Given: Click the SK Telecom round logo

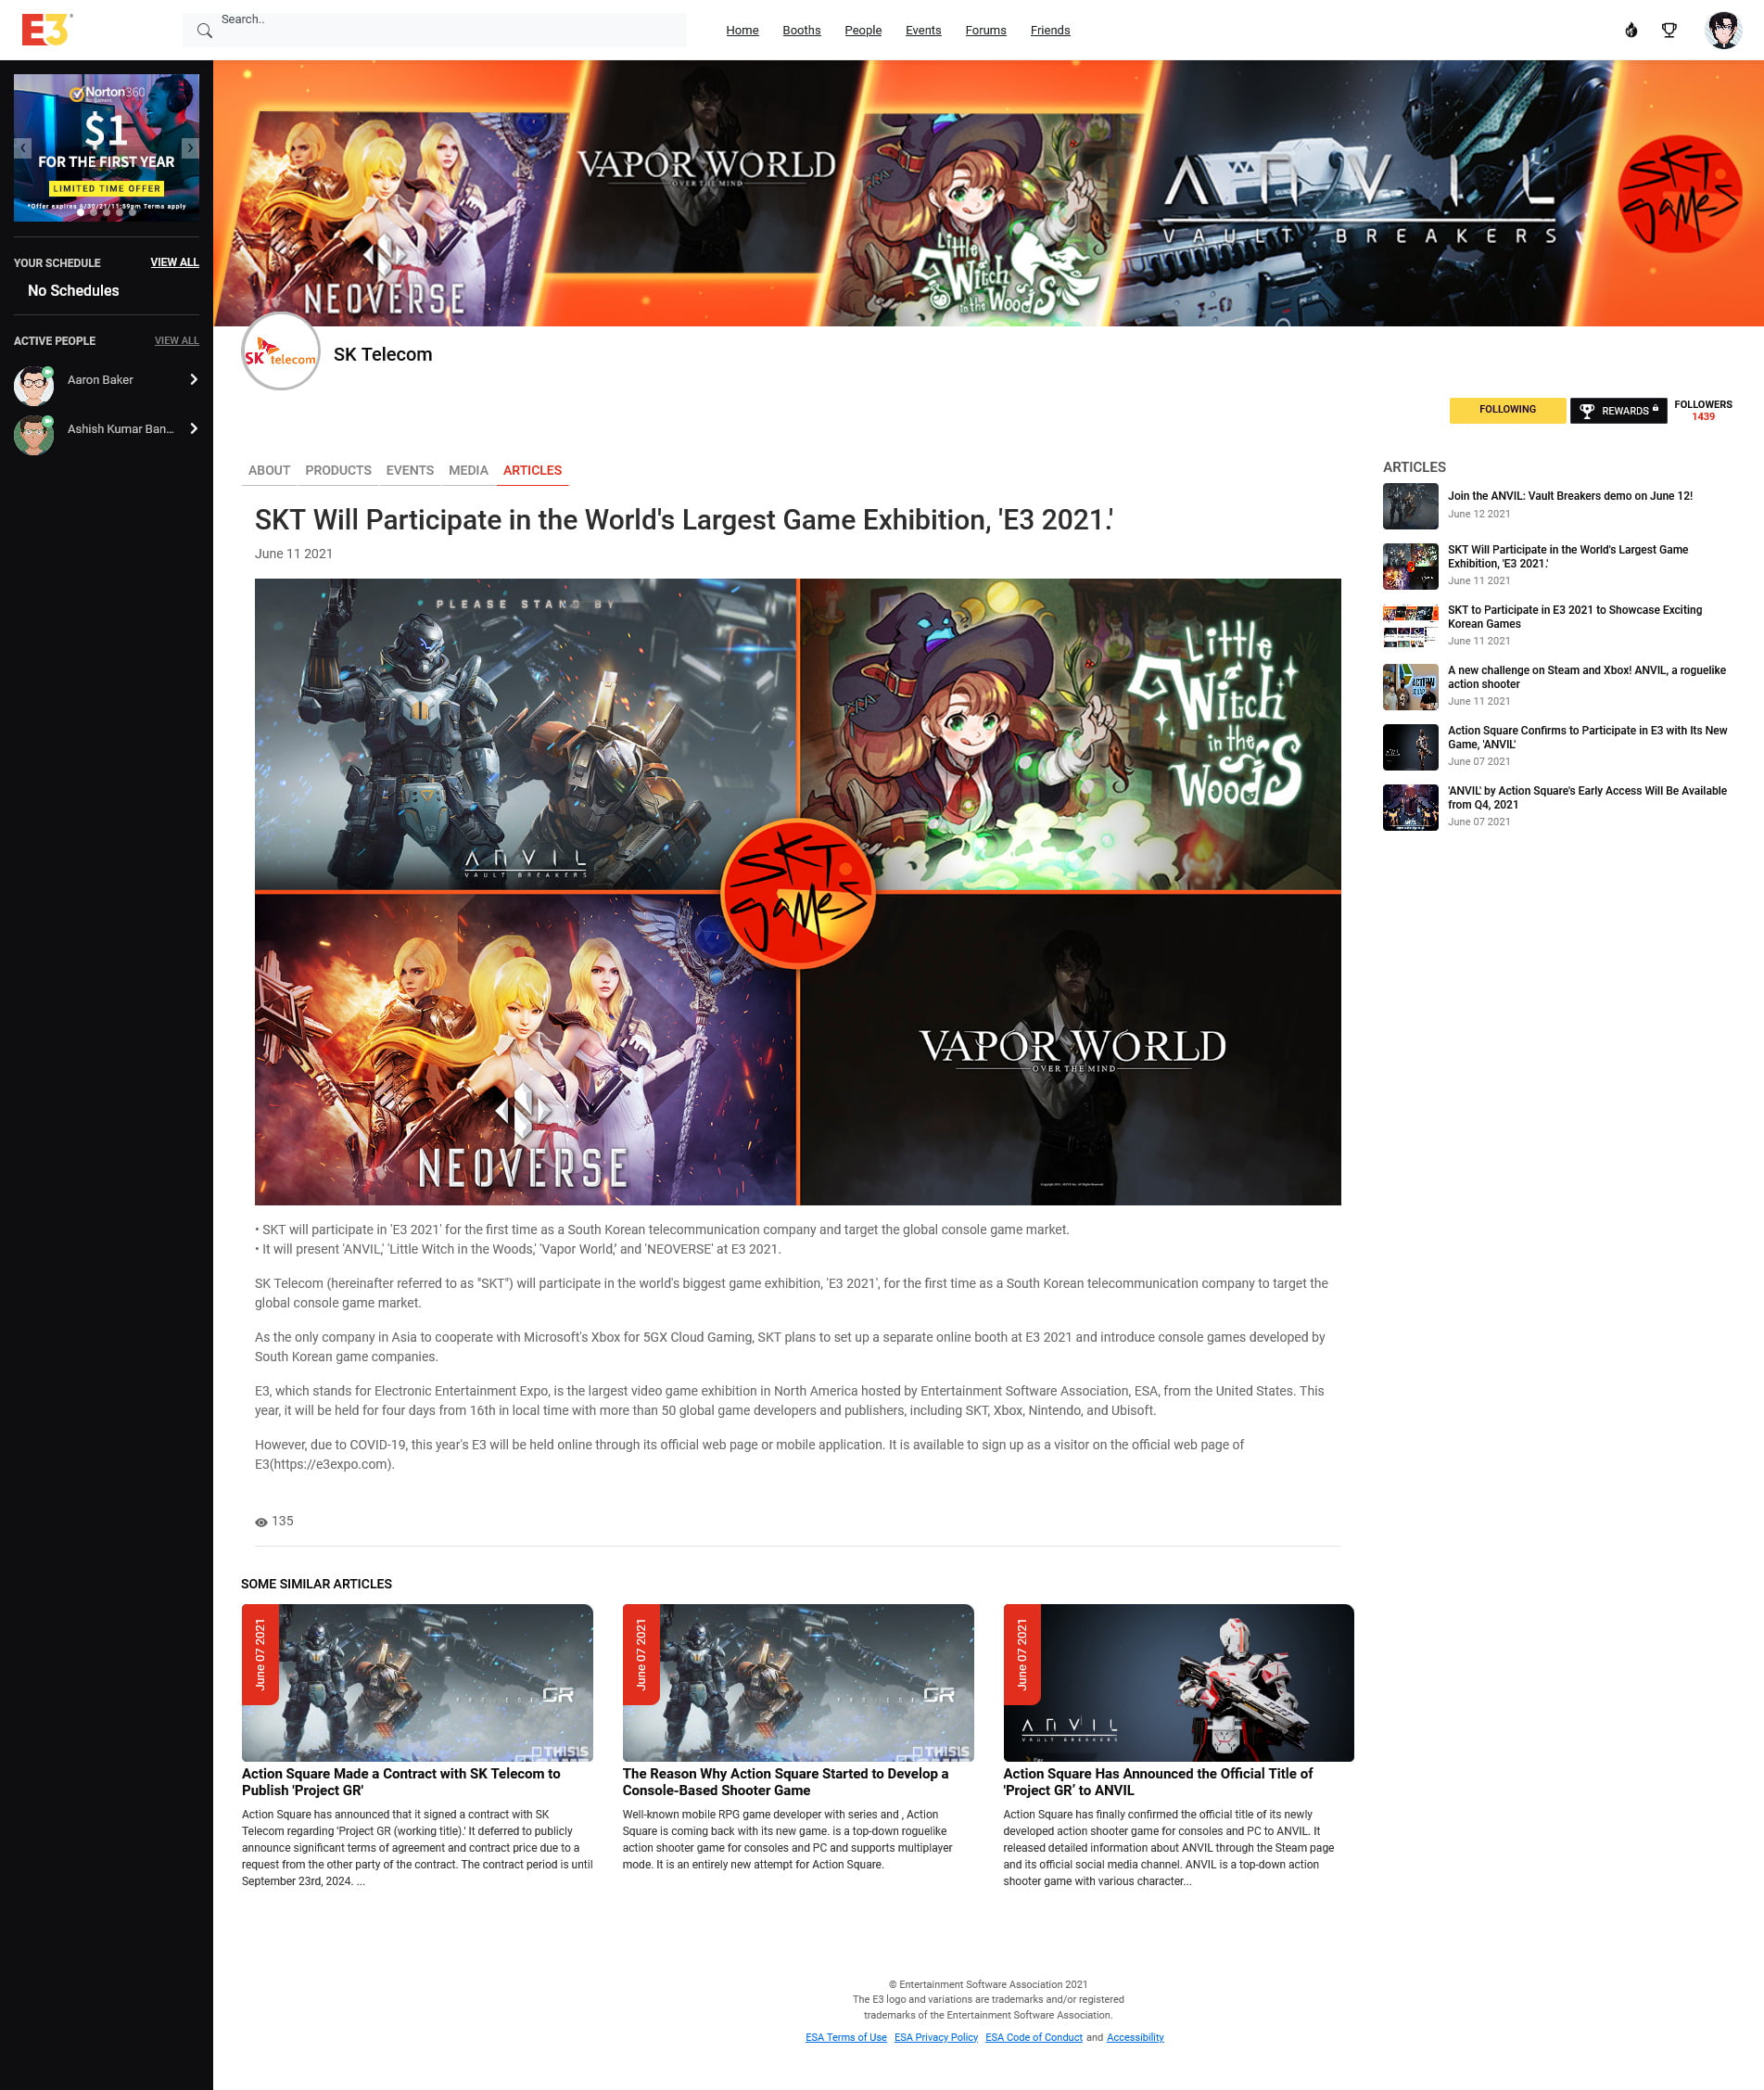Looking at the screenshot, I should pos(281,351).
